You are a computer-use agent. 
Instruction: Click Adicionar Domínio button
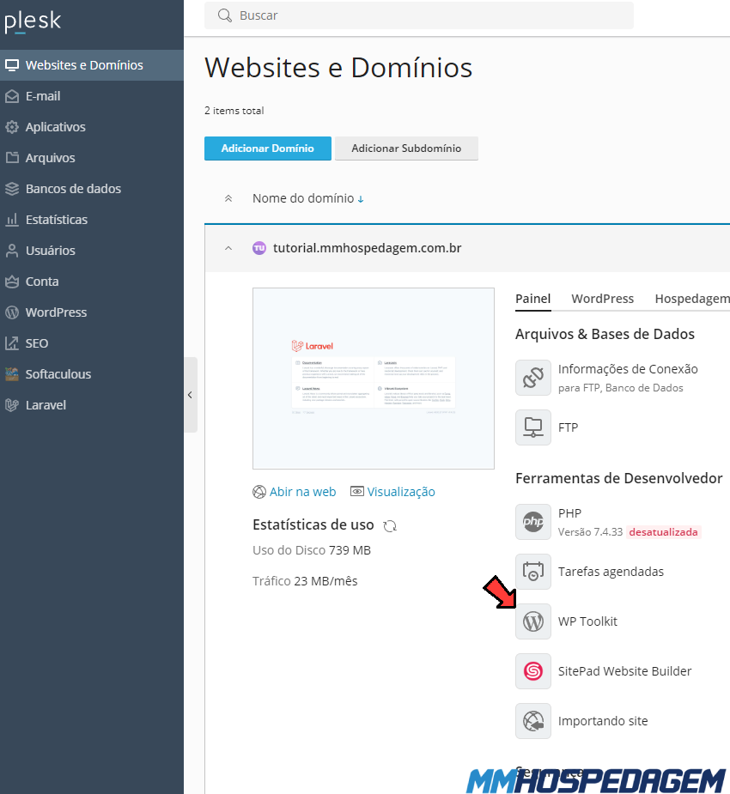point(267,148)
